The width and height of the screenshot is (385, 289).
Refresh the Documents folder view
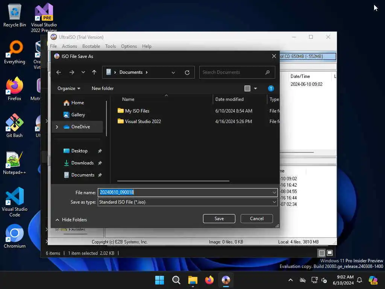(x=187, y=73)
